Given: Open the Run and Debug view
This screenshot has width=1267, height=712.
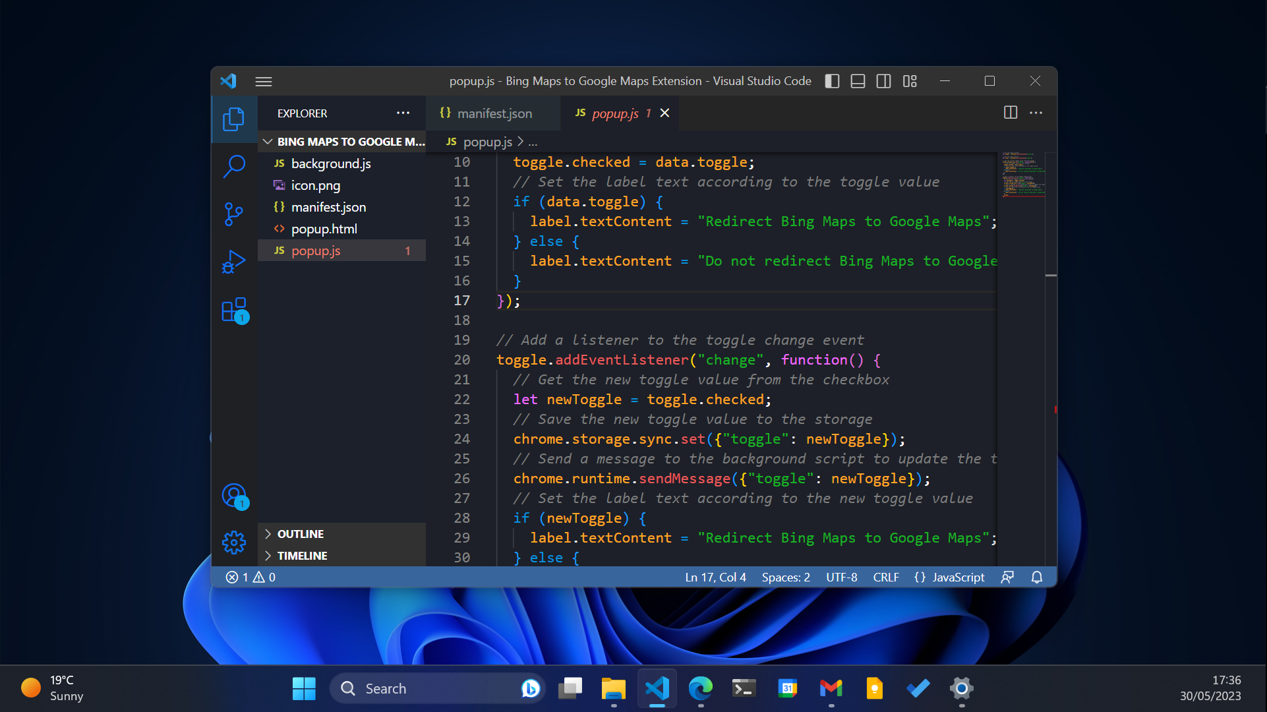Looking at the screenshot, I should [234, 262].
